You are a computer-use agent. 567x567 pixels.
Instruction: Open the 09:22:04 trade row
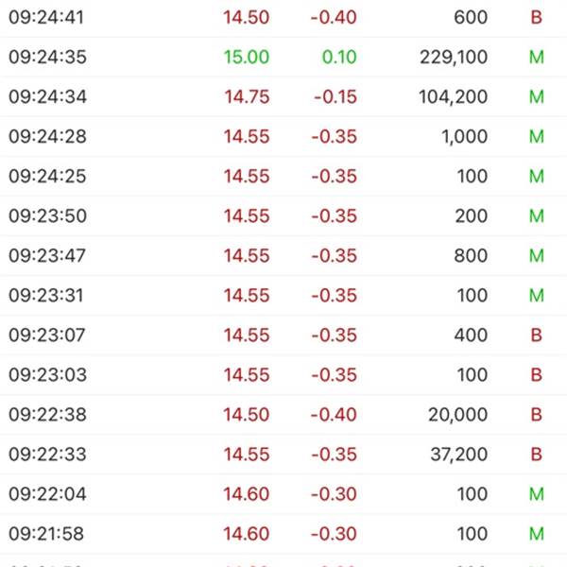(283, 494)
